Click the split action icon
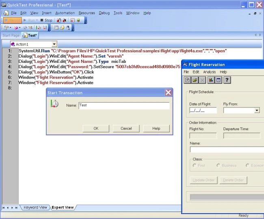 click(30, 28)
